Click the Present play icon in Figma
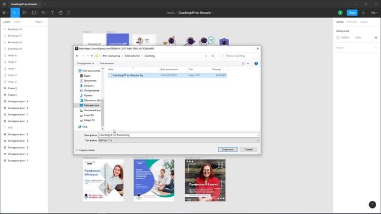 (x=364, y=12)
